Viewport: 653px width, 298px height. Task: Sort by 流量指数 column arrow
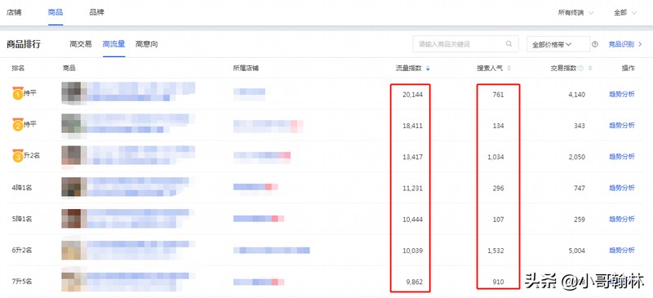coord(428,69)
